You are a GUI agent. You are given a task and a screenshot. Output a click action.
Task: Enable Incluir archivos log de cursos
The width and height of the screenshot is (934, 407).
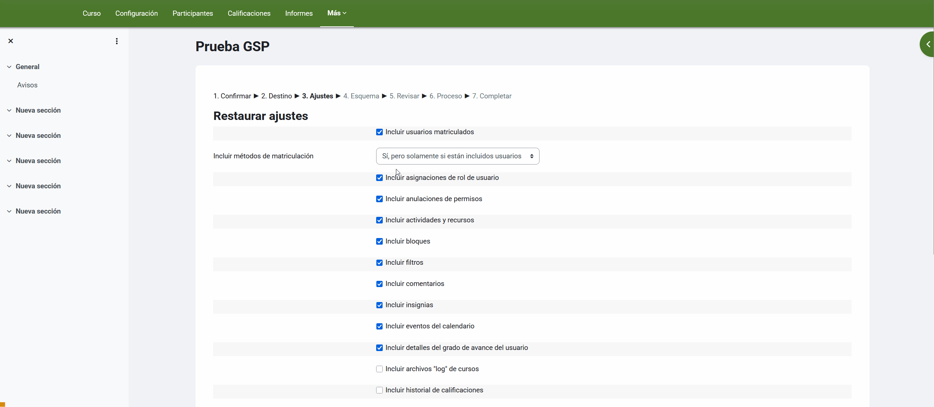pos(379,369)
